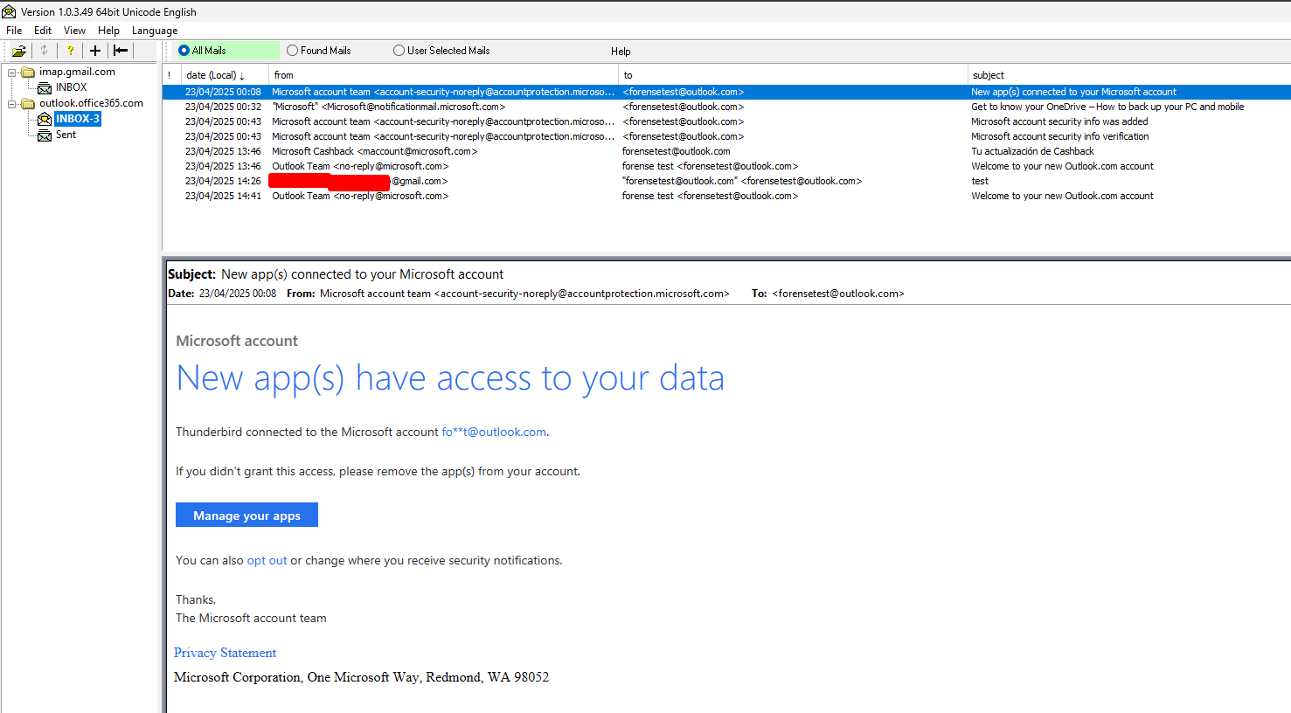This screenshot has width=1291, height=713.
Task: Click the arrow-to-bar collapse toolbar icon
Action: (121, 51)
